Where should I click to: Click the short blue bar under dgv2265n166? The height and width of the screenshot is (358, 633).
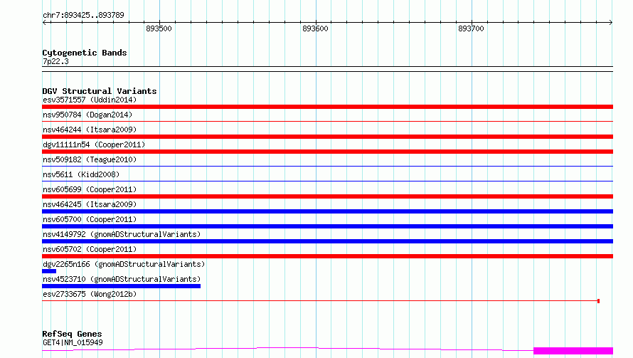[x=49, y=271]
